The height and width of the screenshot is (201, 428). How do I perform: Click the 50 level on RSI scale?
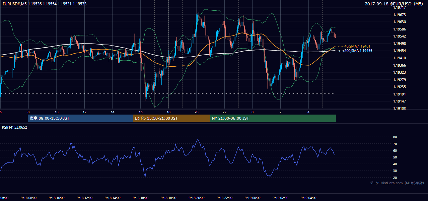click(x=395, y=157)
